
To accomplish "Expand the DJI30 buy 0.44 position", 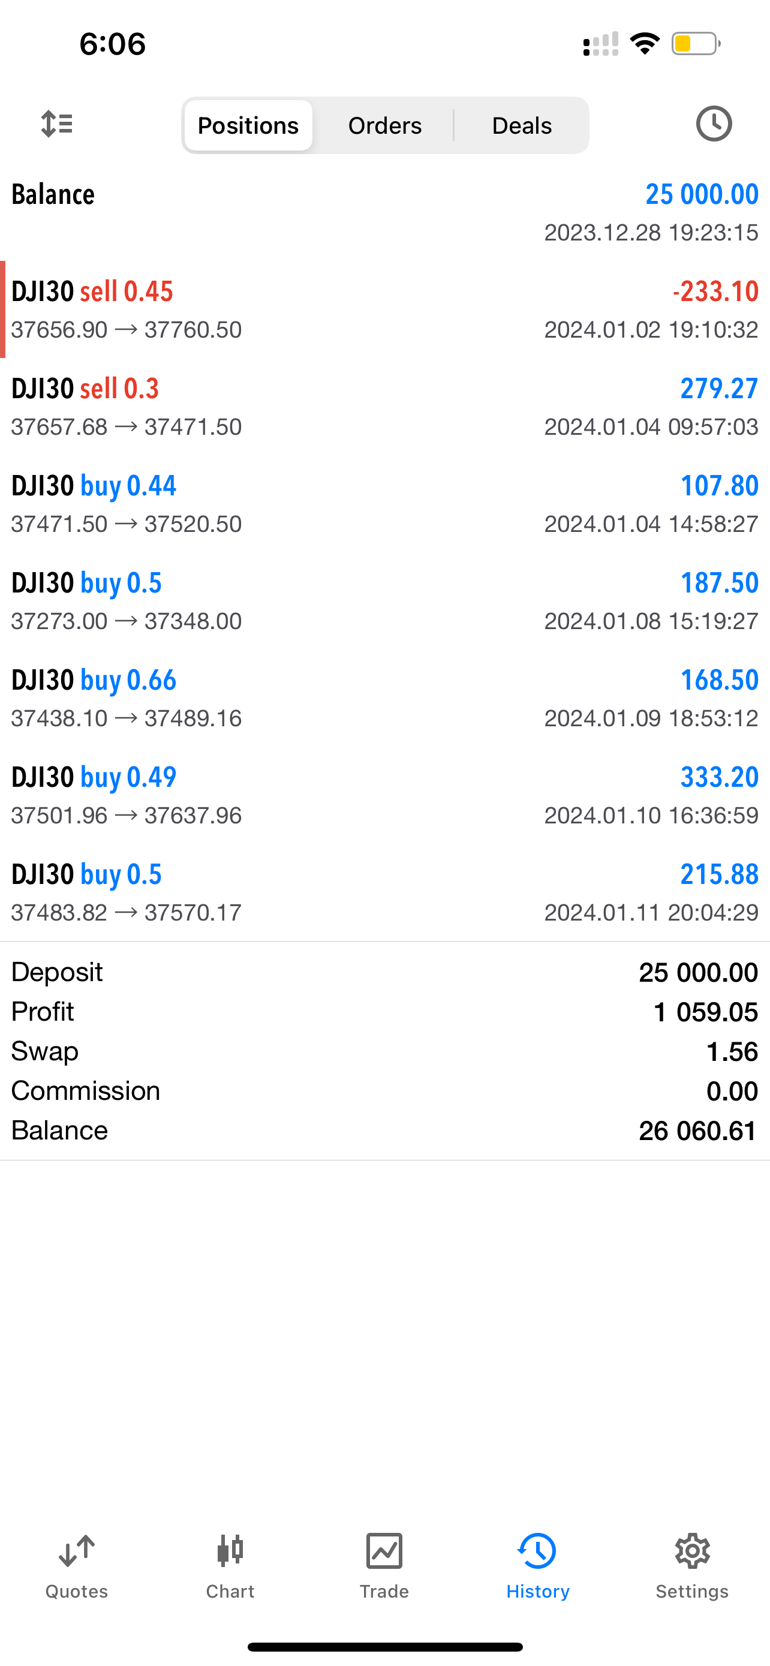I will [384, 504].
